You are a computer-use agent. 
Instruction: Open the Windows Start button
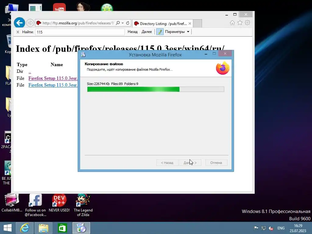coord(8,228)
